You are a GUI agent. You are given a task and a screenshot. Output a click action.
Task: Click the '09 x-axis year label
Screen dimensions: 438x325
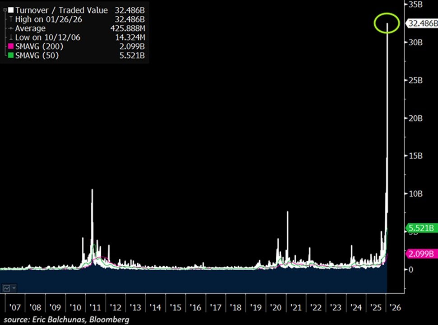point(55,307)
